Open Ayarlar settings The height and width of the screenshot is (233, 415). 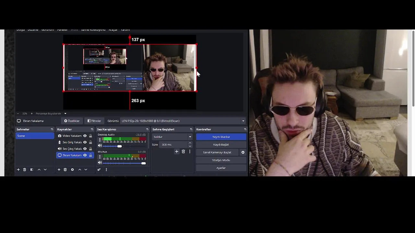(x=221, y=168)
